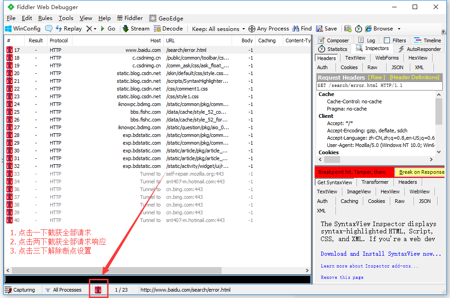Open Find sessions binoculars
450x298 pixels.
point(302,29)
